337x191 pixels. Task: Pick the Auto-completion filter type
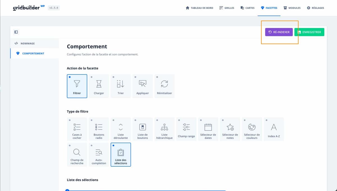click(x=99, y=155)
